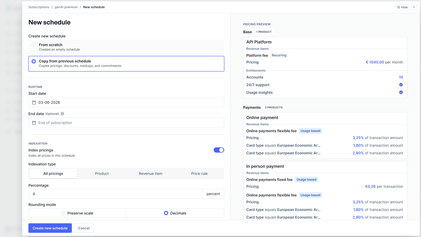This screenshot has width=421, height=237.
Task: Click the € 1040,00 per month price
Action: click(384, 62)
